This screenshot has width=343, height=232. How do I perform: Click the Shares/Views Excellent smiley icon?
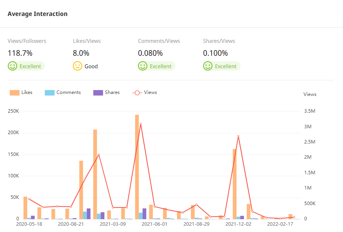click(208, 66)
